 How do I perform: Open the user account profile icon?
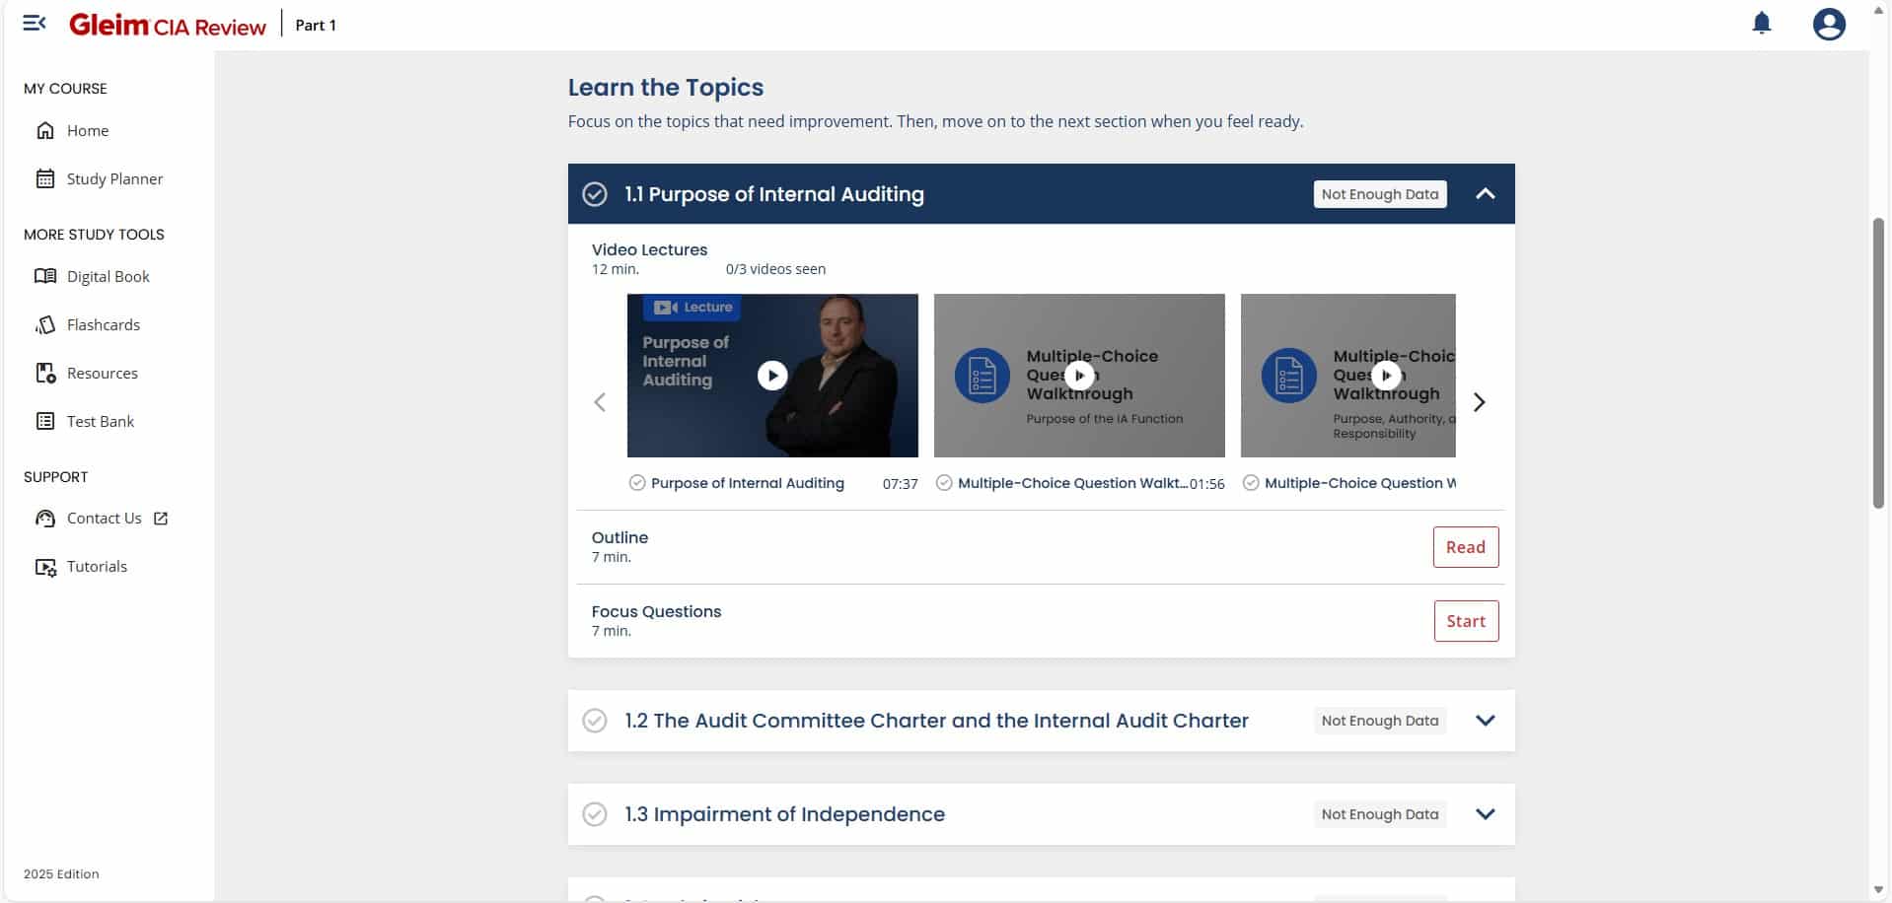[1828, 24]
